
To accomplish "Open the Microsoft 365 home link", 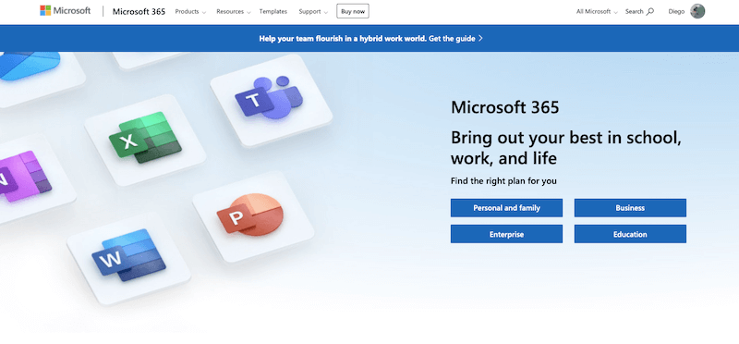I will click(x=139, y=11).
